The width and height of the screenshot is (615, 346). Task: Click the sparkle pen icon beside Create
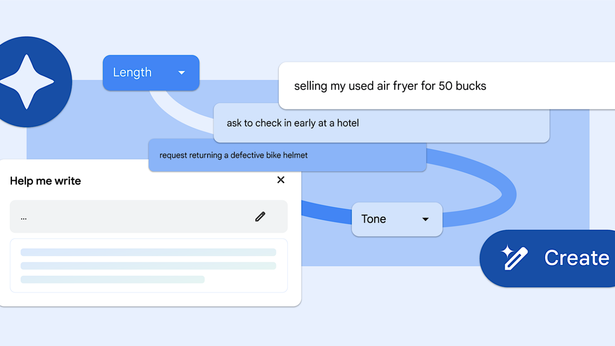tap(515, 258)
